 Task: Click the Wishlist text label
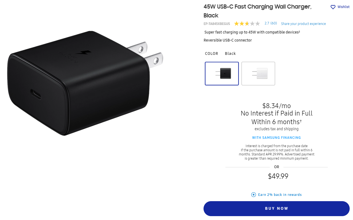click(343, 7)
